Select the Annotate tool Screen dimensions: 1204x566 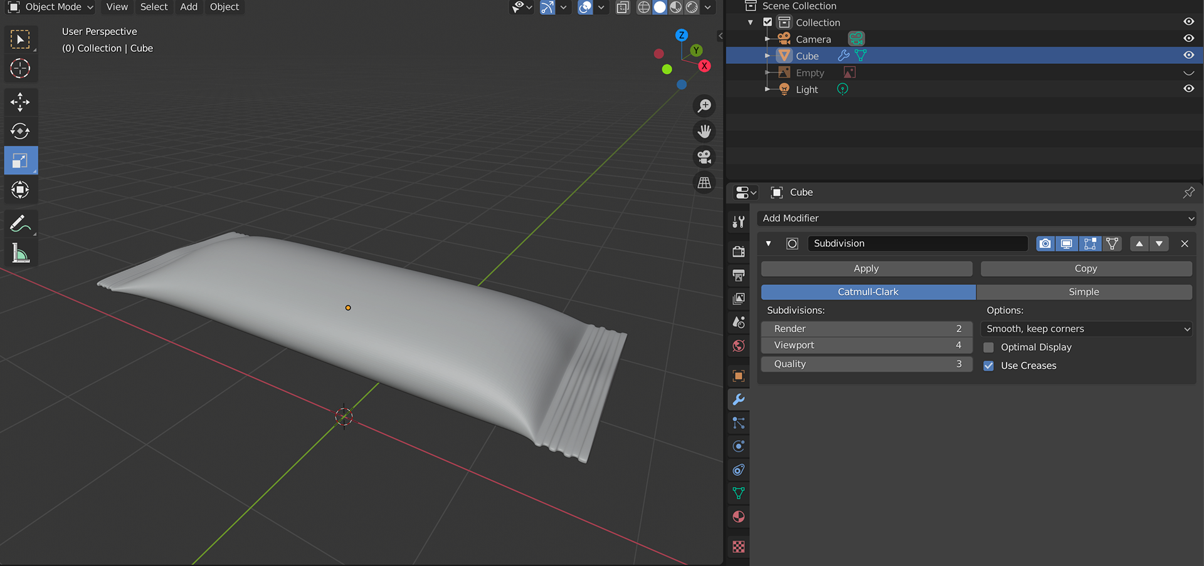click(x=21, y=224)
